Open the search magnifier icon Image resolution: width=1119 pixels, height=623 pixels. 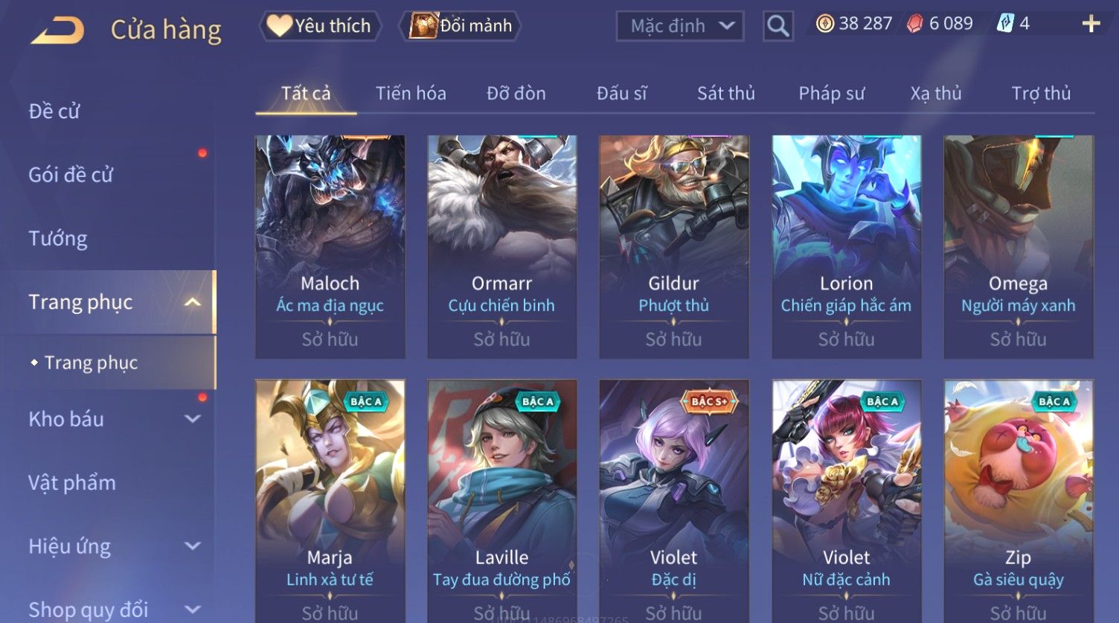777,26
